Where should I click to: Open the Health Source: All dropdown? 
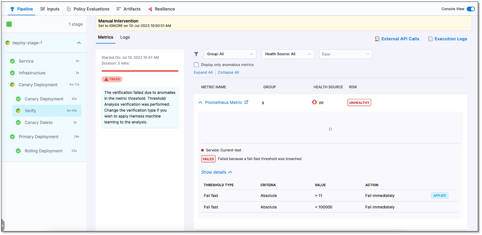click(288, 54)
